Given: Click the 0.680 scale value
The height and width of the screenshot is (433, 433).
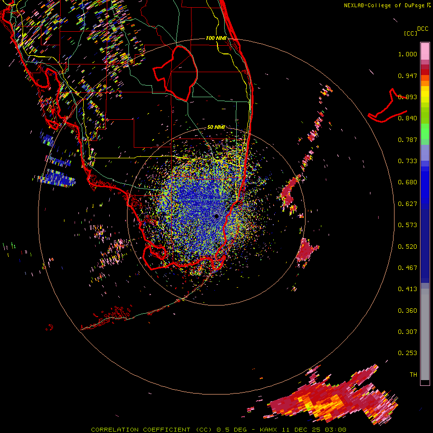Looking at the screenshot, I should point(408,182).
